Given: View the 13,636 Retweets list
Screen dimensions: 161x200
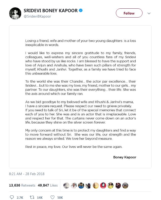Looking at the screenshot, I should pos(22,186).
